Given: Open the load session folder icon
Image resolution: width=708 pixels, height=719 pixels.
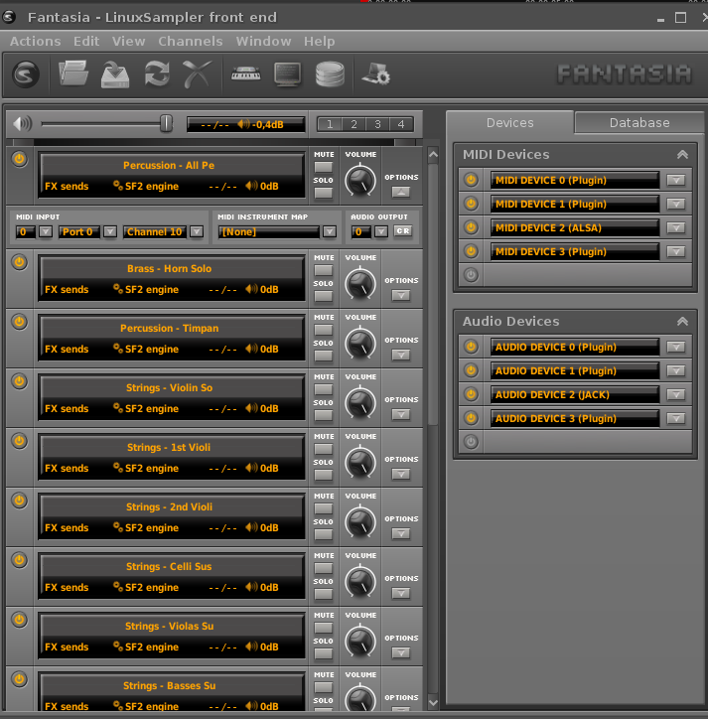Looking at the screenshot, I should click(x=73, y=73).
